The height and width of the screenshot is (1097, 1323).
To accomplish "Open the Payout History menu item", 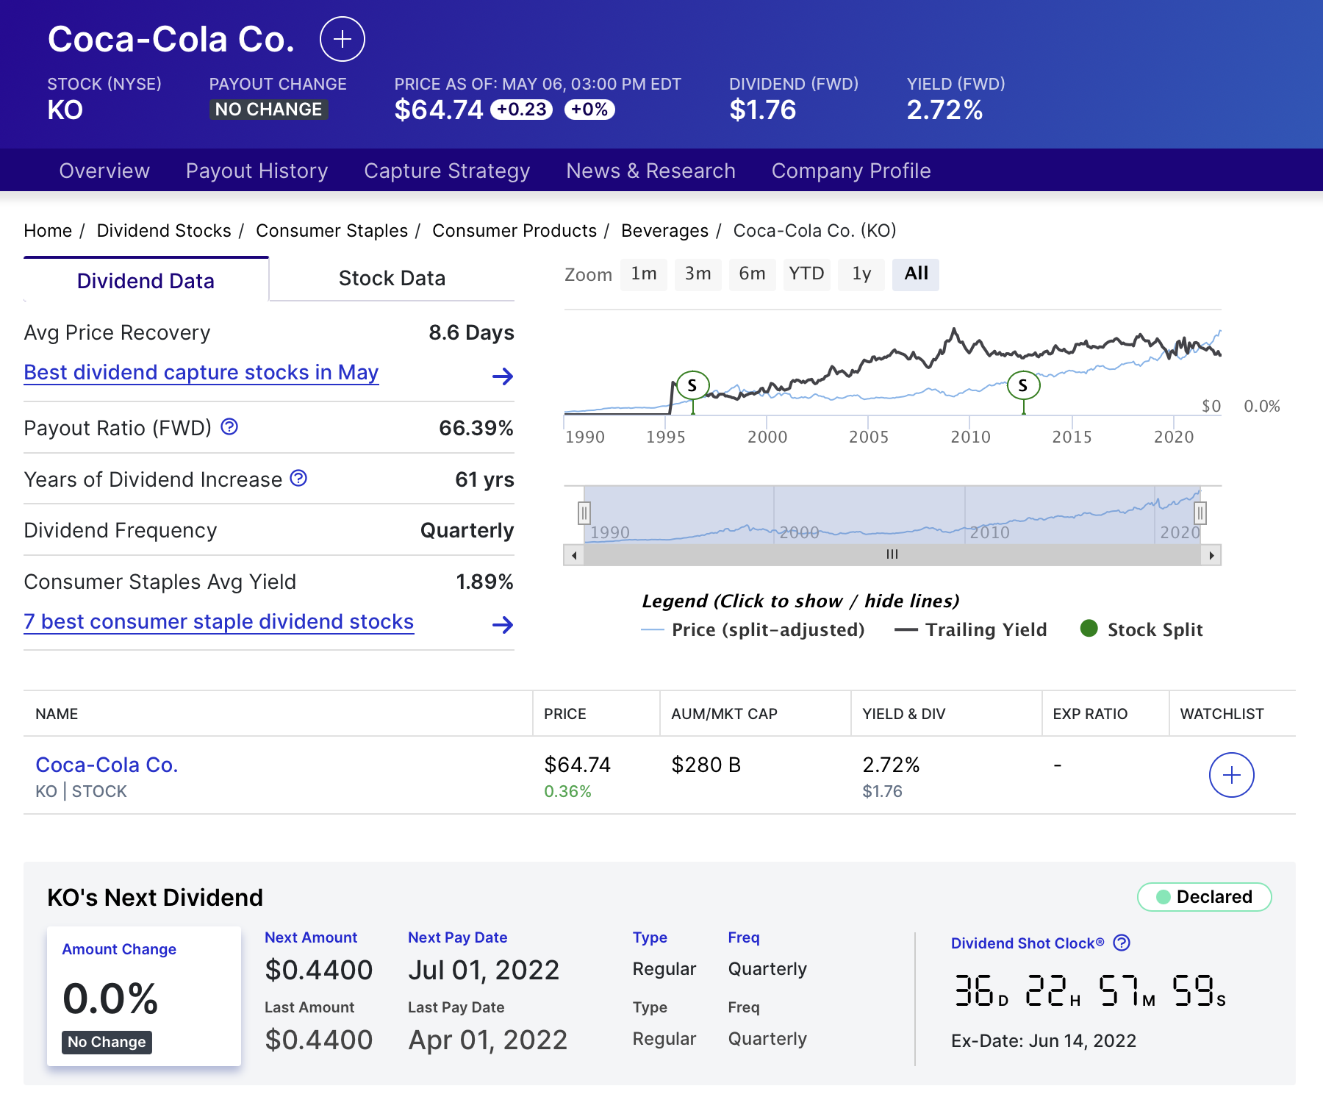I will (x=257, y=171).
